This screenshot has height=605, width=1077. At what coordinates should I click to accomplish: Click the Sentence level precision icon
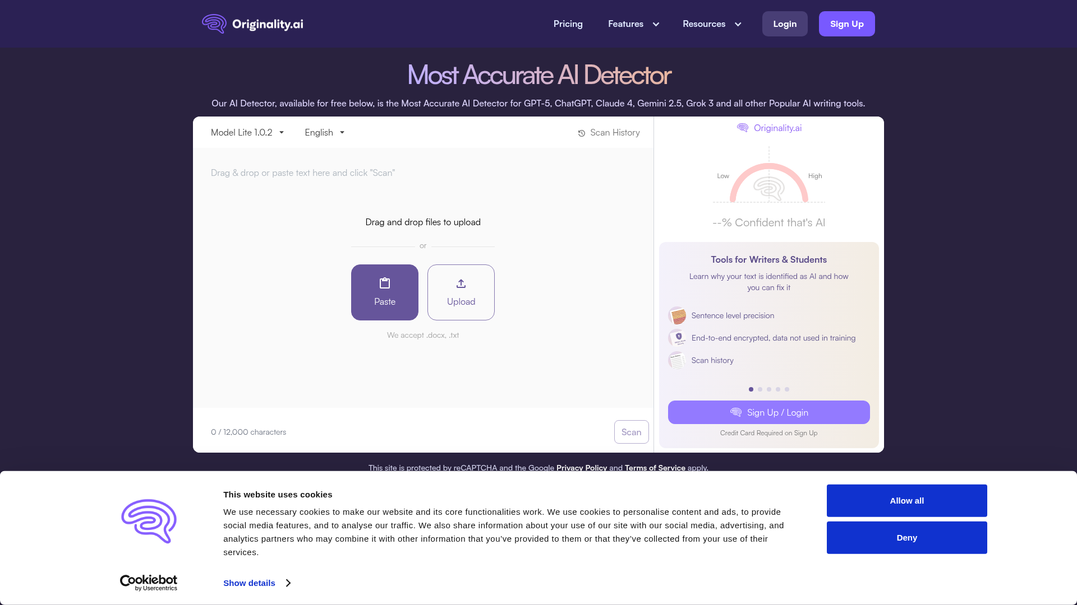678,315
